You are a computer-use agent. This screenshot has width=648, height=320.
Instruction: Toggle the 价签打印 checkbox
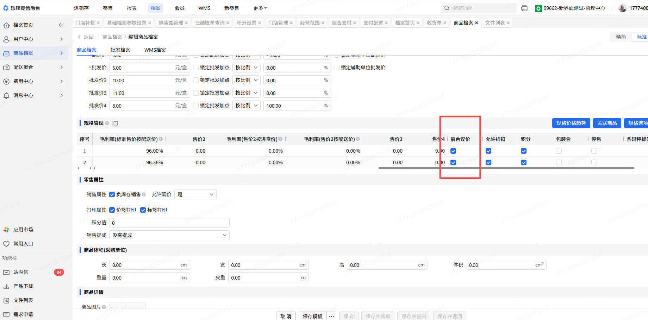112,210
